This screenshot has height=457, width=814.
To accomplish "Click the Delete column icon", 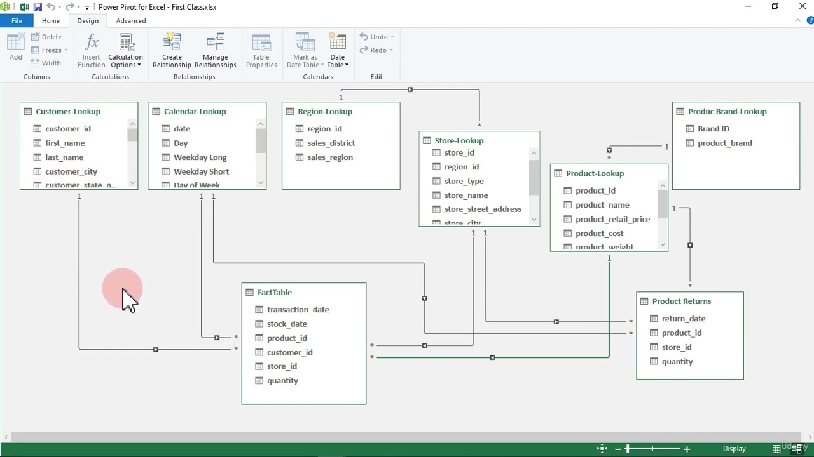I will point(36,37).
